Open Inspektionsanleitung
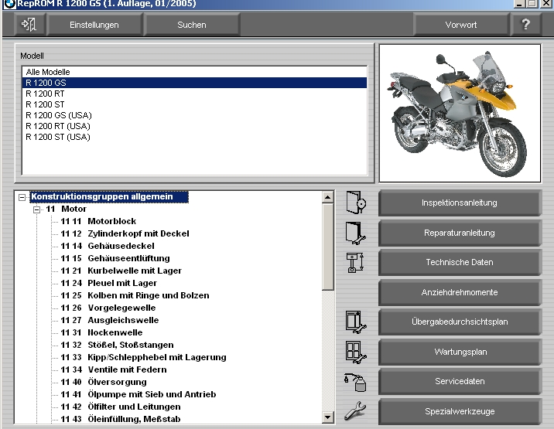554x429 pixels. 460,203
